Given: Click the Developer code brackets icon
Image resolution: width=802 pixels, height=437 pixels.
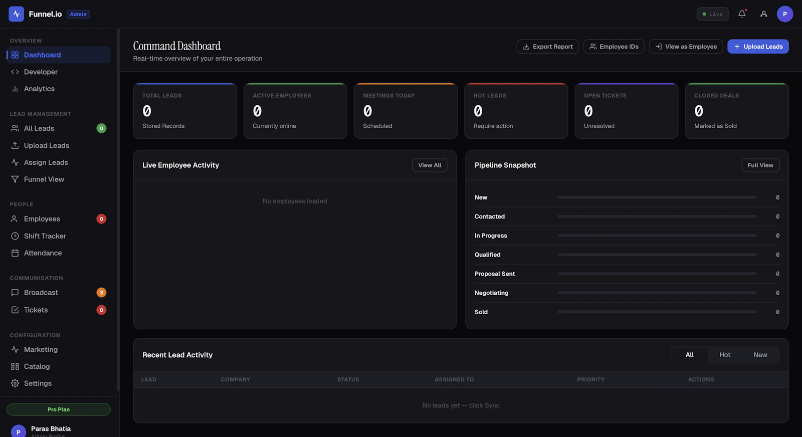Looking at the screenshot, I should [15, 72].
